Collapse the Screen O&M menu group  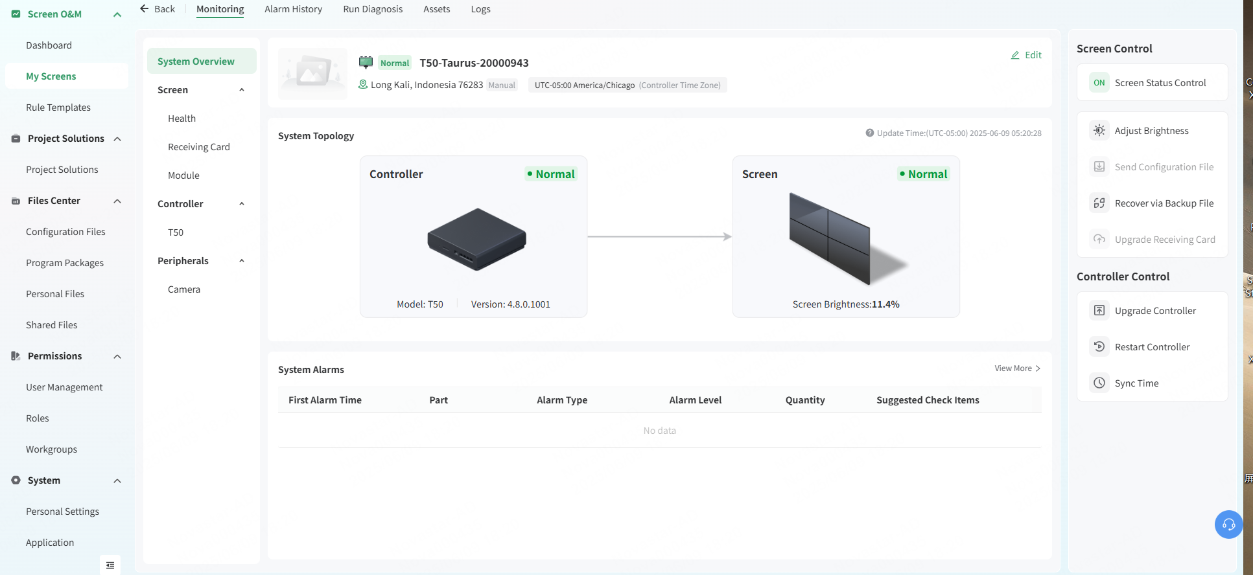coord(117,14)
